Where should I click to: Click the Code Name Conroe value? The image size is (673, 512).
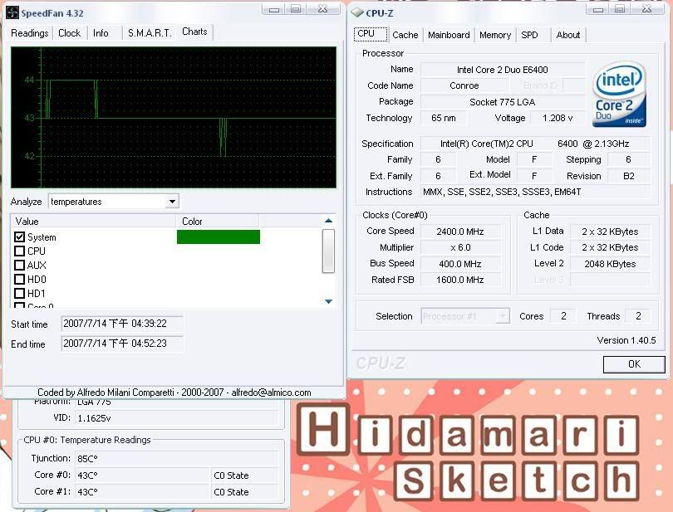click(464, 85)
